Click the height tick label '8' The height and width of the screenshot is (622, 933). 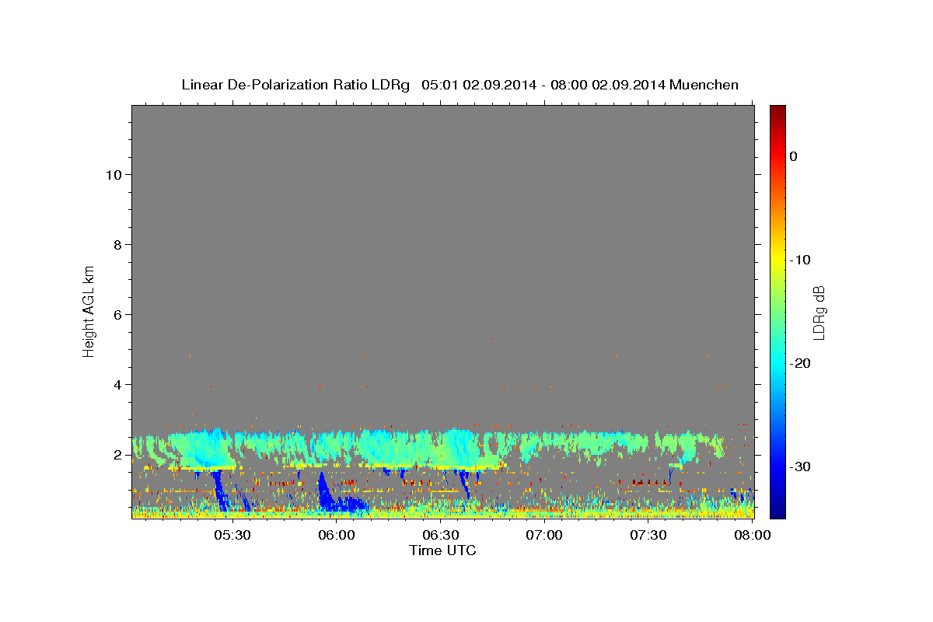[118, 245]
